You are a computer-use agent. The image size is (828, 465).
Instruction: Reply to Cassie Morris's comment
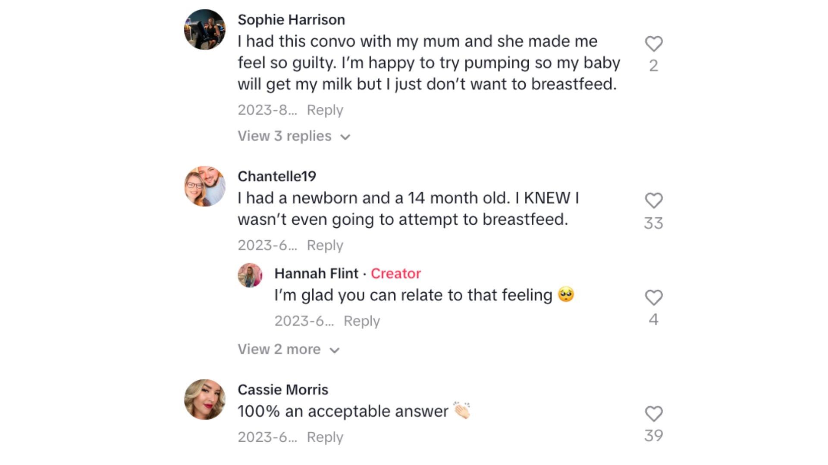(325, 437)
